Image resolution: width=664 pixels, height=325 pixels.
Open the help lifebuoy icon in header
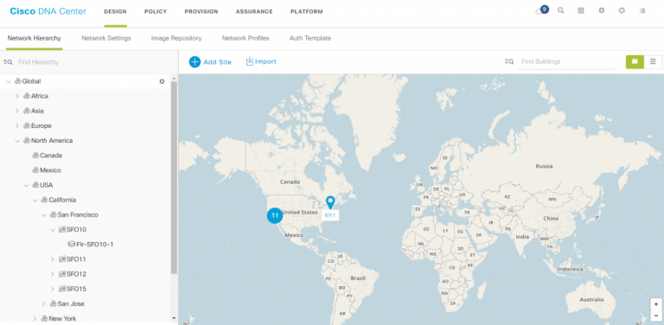click(x=622, y=11)
